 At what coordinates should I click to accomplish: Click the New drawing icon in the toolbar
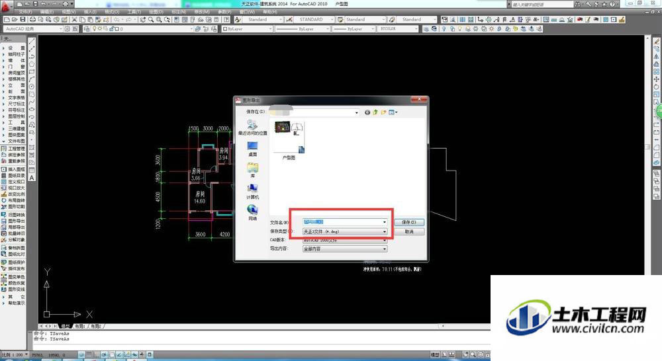click(7, 19)
